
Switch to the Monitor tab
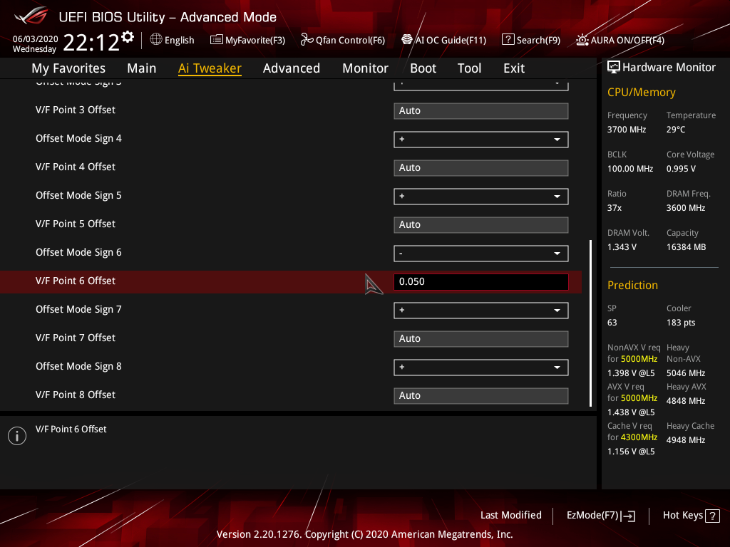point(365,68)
